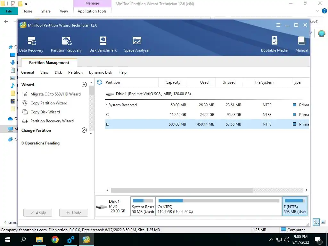The width and height of the screenshot is (328, 246).
Task: Collapse the Change Partition section
Action: (84, 130)
